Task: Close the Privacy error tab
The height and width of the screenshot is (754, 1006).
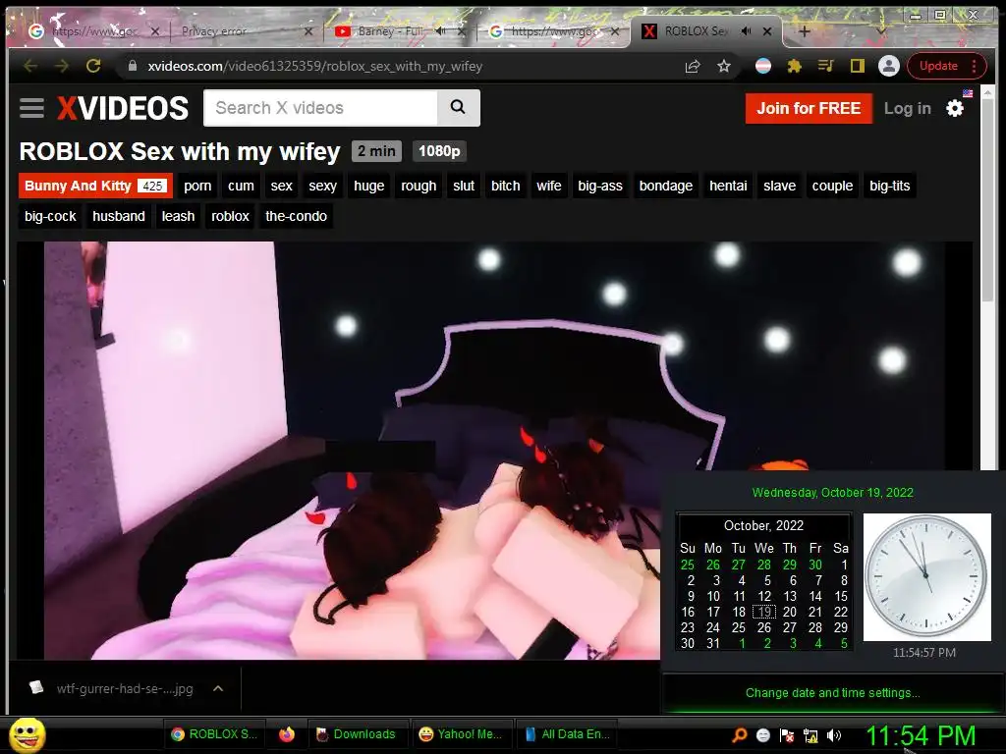Action: [x=308, y=30]
